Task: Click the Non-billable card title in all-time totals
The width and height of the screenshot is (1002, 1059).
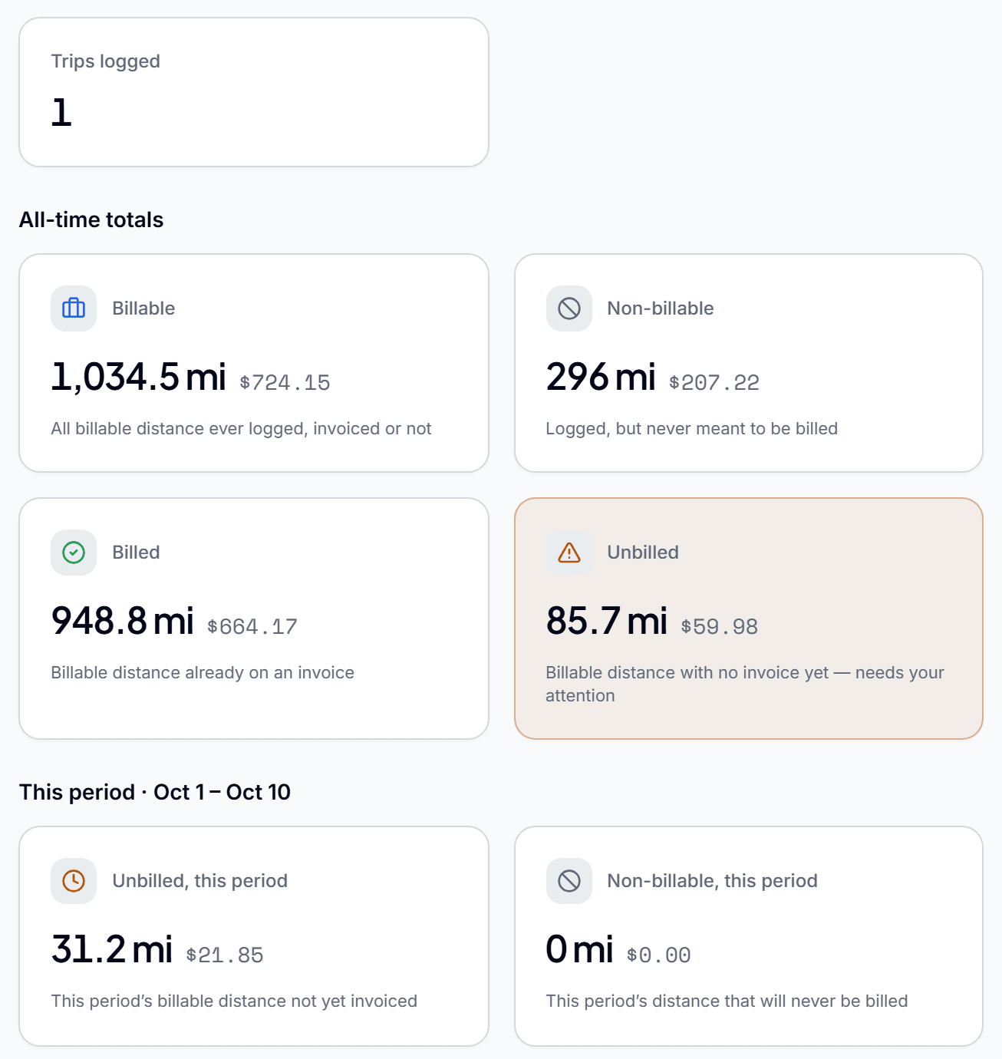Action: coord(661,308)
